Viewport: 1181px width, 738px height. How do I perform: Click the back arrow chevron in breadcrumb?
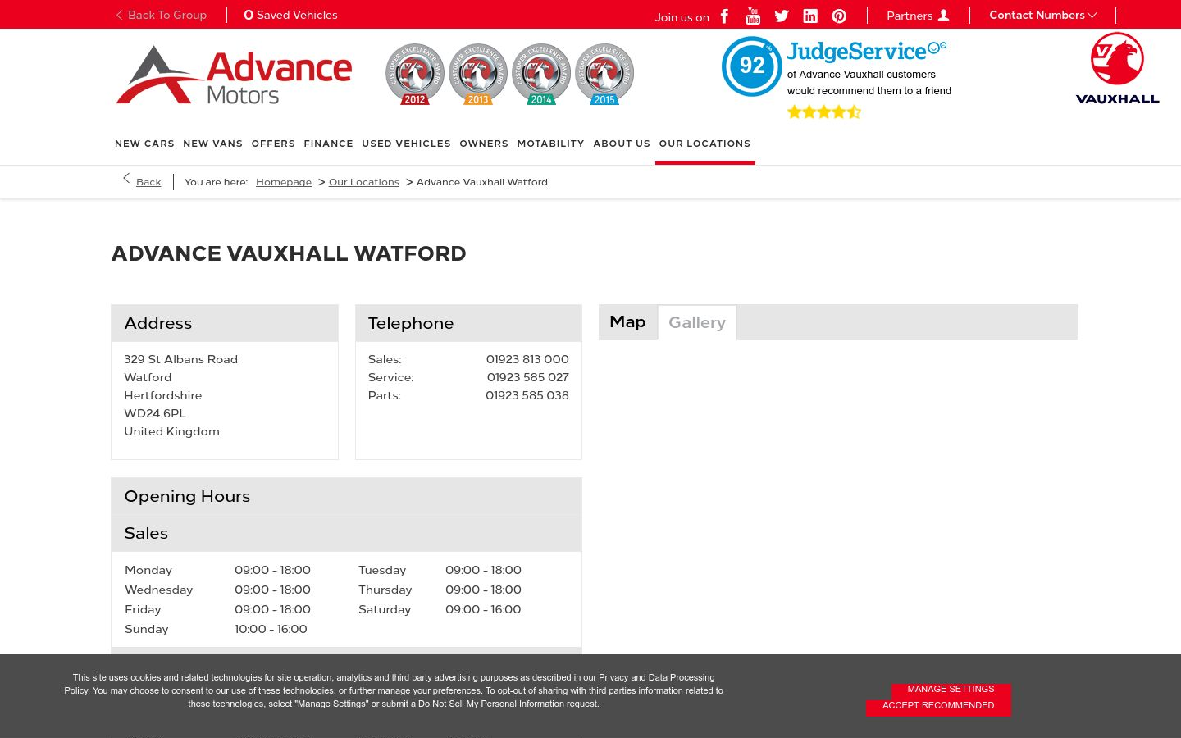[126, 178]
